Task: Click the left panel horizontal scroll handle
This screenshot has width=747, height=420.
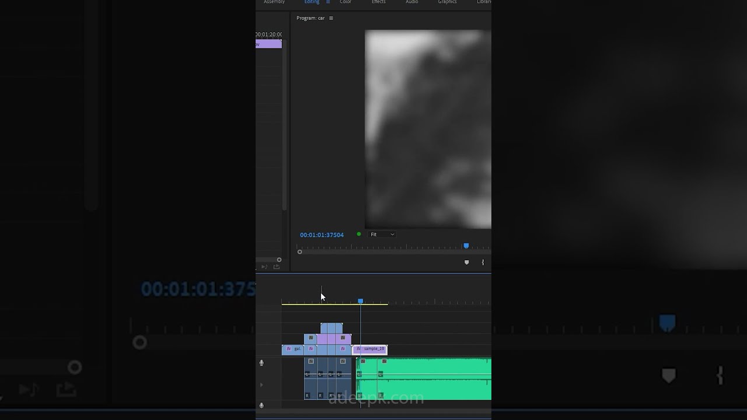Action: click(279, 260)
